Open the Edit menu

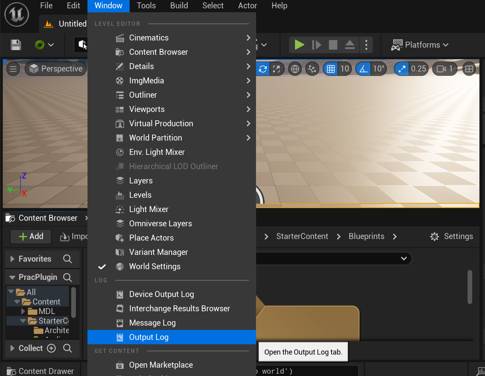(x=74, y=6)
